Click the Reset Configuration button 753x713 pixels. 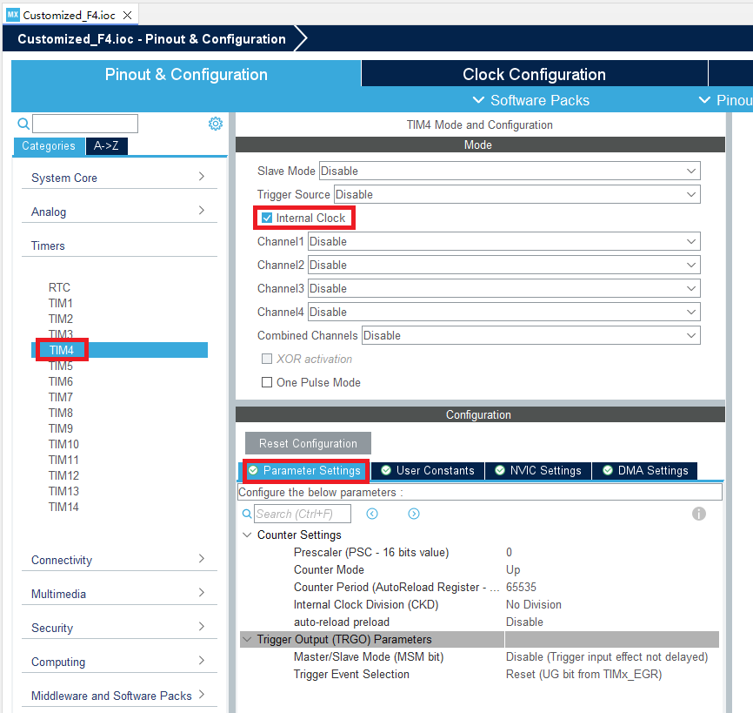tap(308, 443)
